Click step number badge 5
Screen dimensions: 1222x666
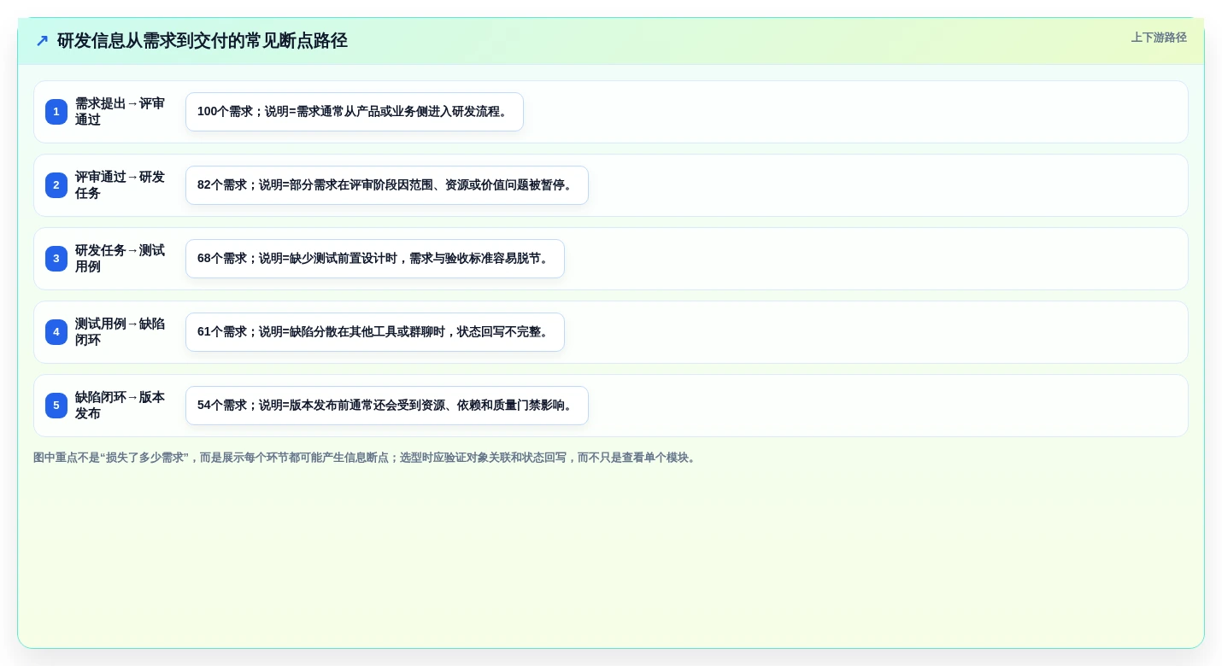point(56,406)
